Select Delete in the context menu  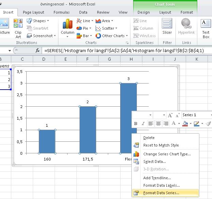[165, 138]
